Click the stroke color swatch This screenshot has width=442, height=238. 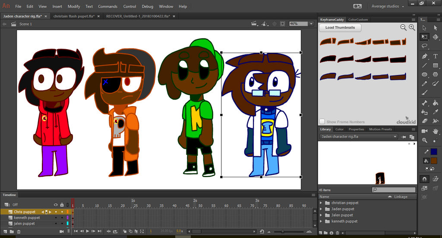tap(434, 152)
